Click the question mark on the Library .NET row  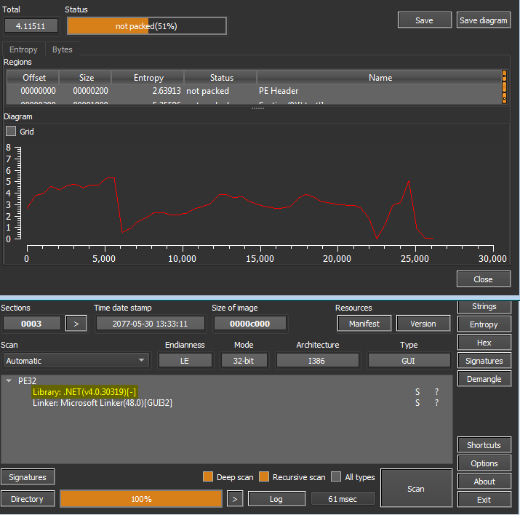[437, 392]
